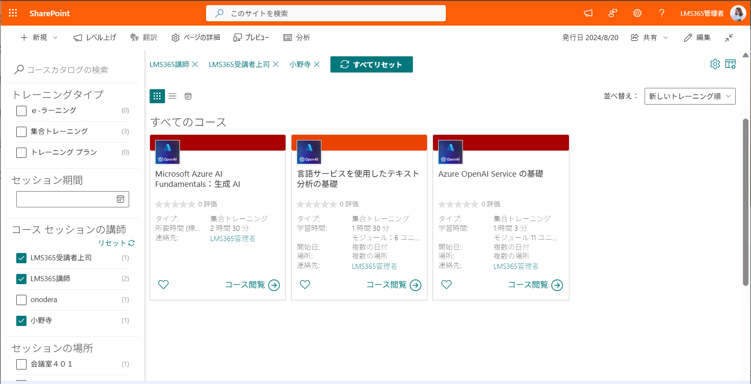Click the course catalog search magnifier icon

[19, 70]
